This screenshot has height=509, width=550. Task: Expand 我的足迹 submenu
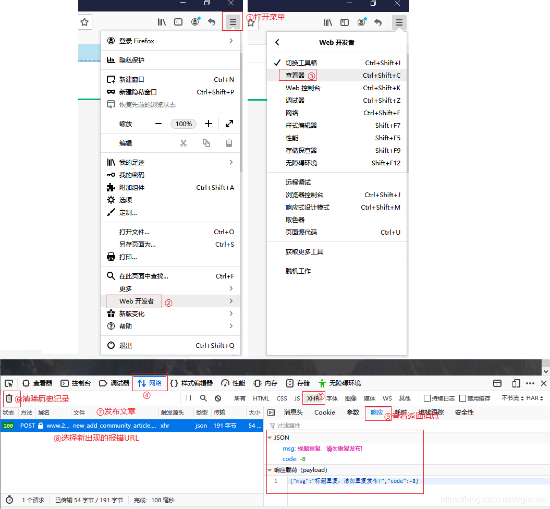[170, 162]
